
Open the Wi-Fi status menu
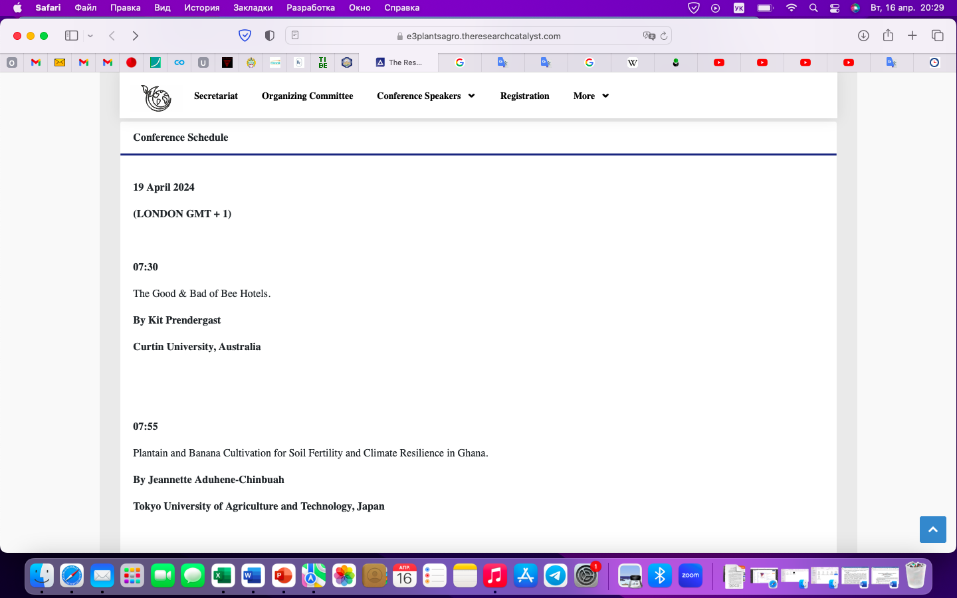[x=791, y=8]
